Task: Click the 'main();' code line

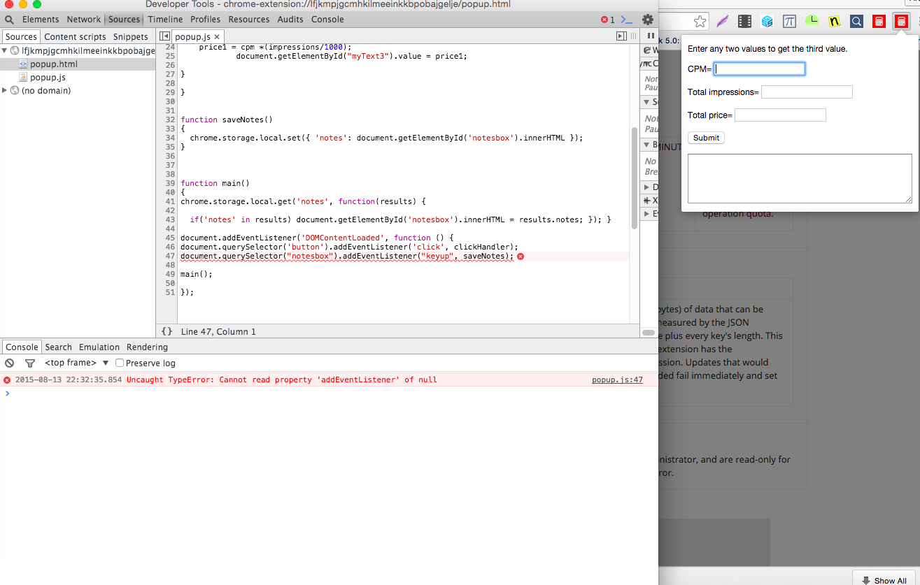Action: point(197,274)
